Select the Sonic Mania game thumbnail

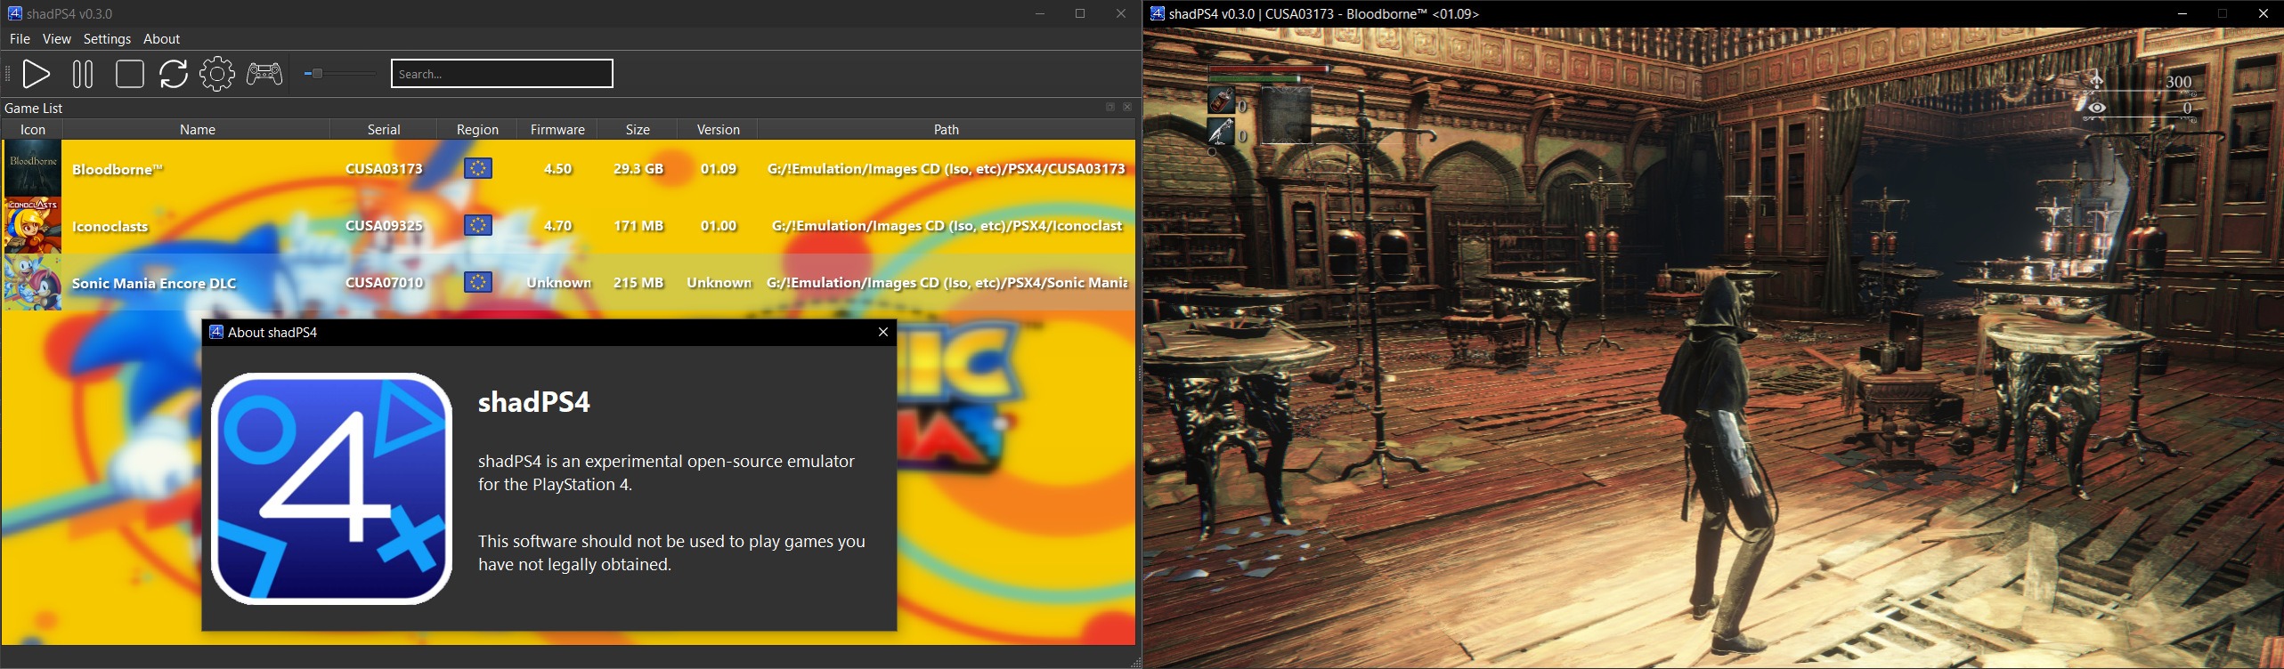33,282
